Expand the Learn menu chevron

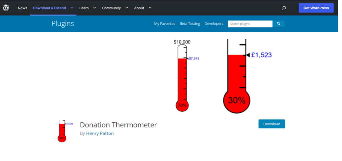tap(95, 8)
